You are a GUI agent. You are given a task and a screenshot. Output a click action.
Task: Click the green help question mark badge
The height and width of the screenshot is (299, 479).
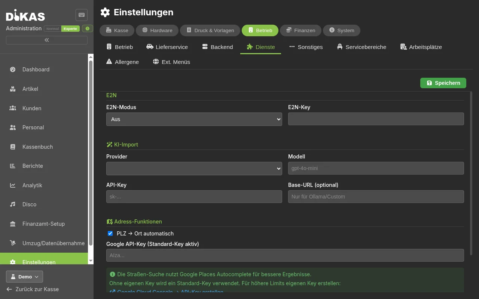(x=88, y=28)
